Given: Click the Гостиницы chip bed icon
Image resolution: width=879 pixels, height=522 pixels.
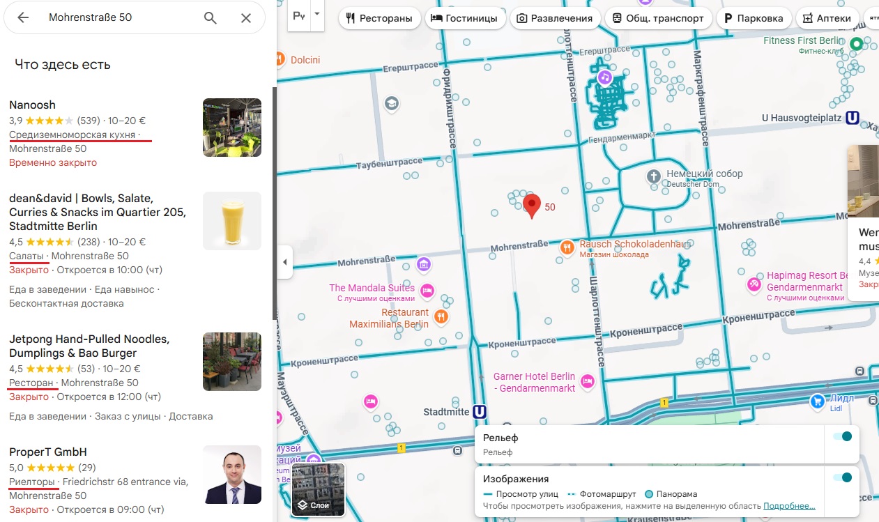Looking at the screenshot, I should pyautogui.click(x=436, y=18).
